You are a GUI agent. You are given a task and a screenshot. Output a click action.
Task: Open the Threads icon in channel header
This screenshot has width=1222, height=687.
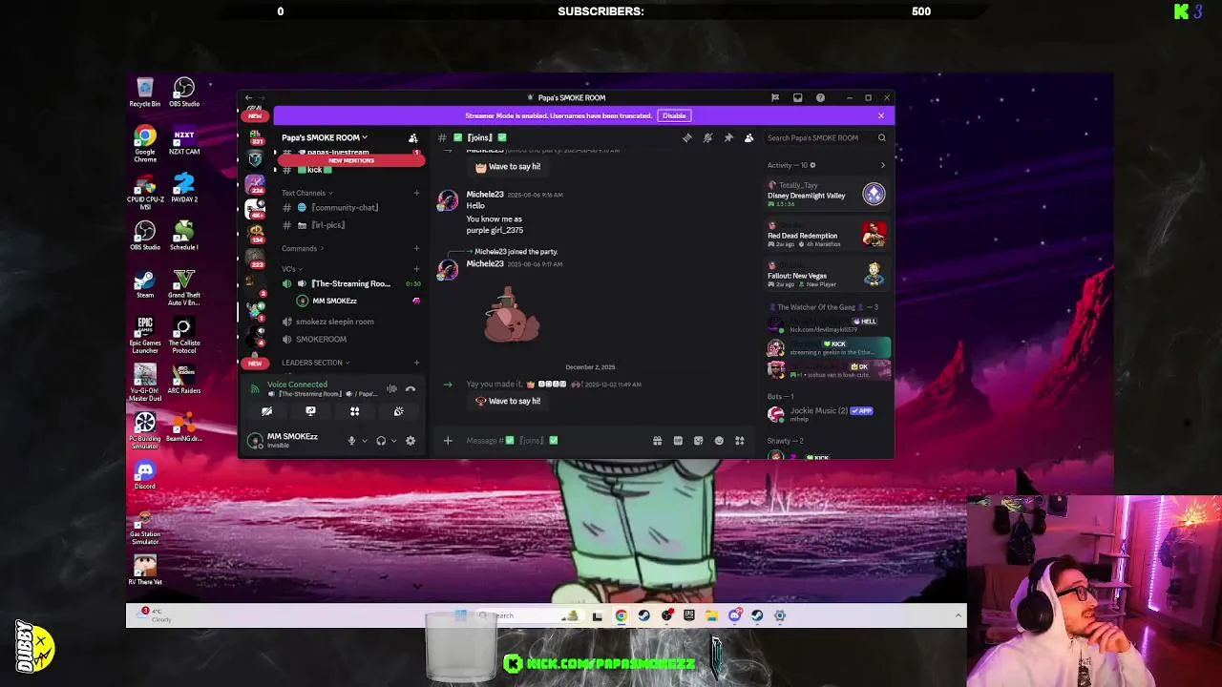[x=686, y=137]
